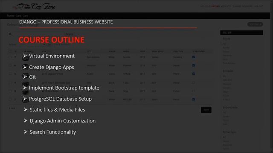Click "Django Admin Customization" outline item
Screen dimensions: 273x153
63,121
